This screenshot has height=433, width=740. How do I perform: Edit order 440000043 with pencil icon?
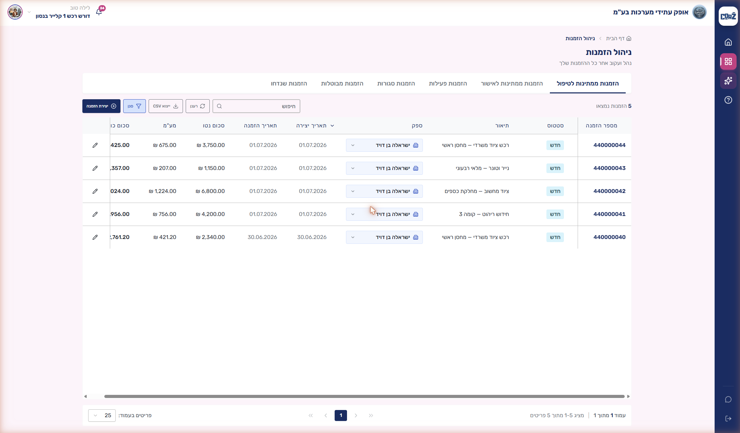[x=95, y=168]
